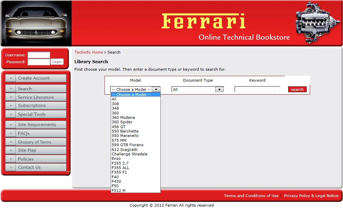Select F40 model option
The image size is (343, 208).
coord(136,177)
